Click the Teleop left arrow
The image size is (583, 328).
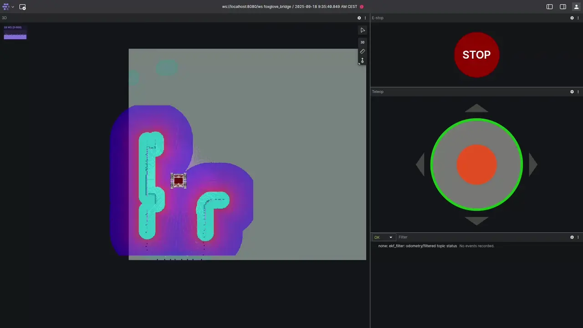tap(420, 164)
